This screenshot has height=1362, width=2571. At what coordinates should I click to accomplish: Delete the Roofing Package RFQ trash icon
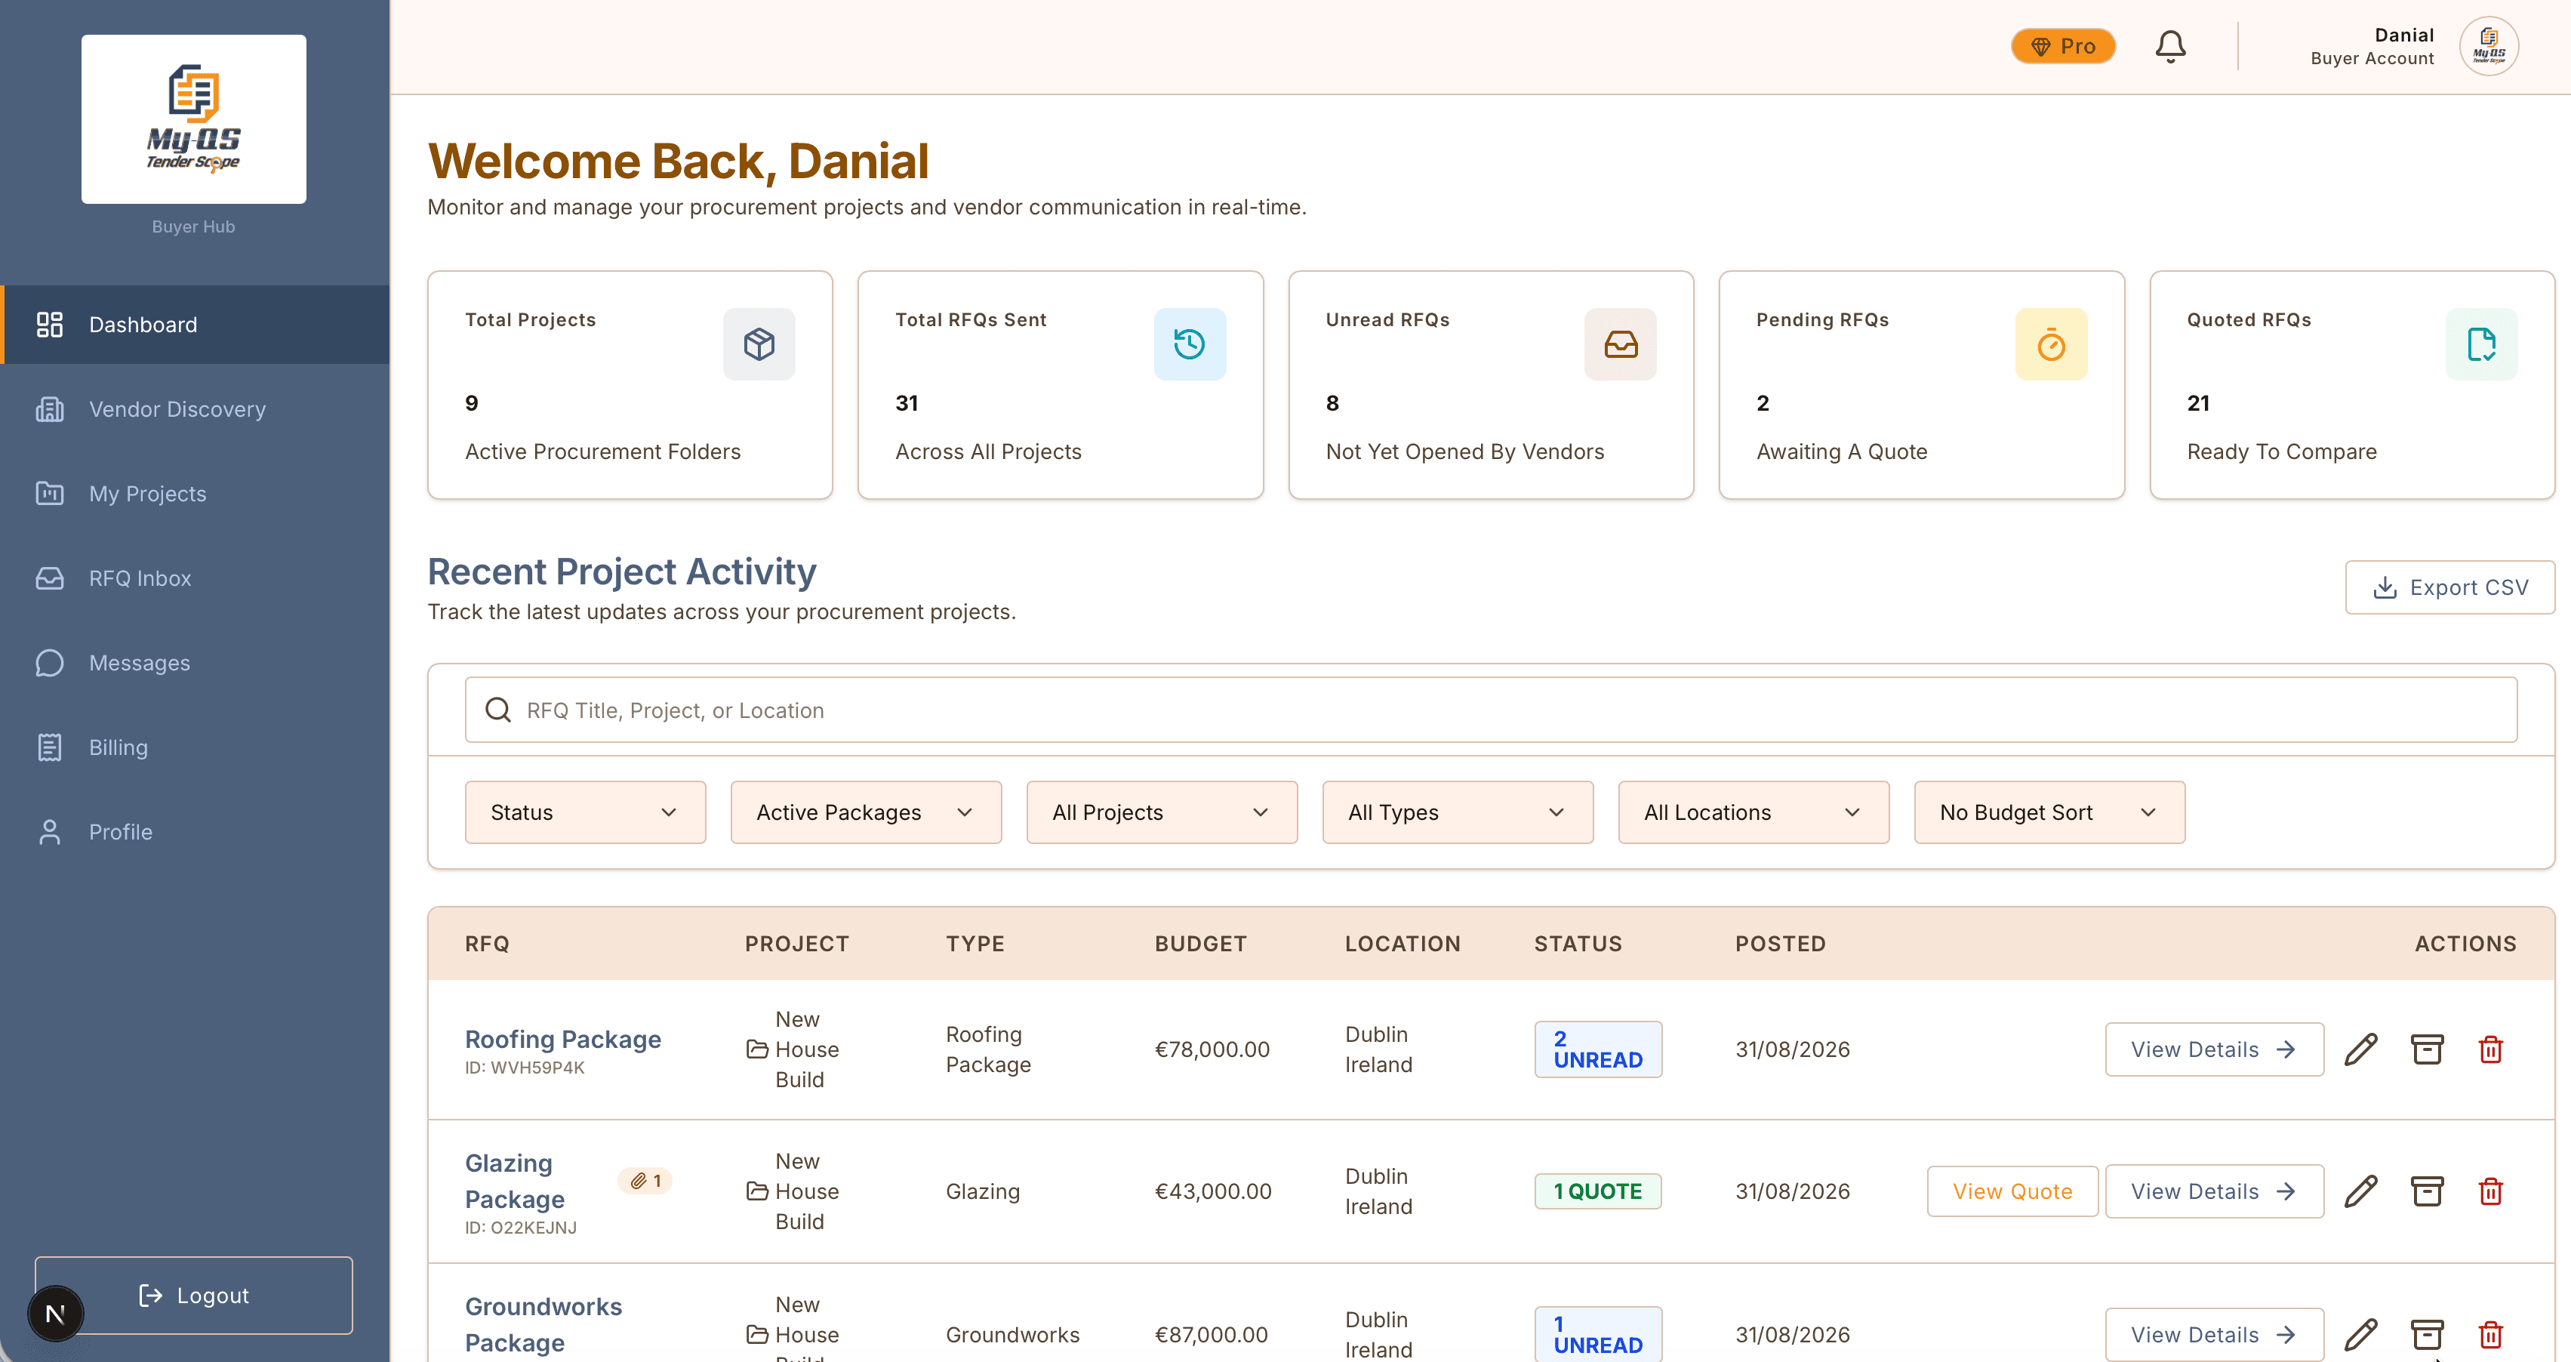pyautogui.click(x=2490, y=1049)
